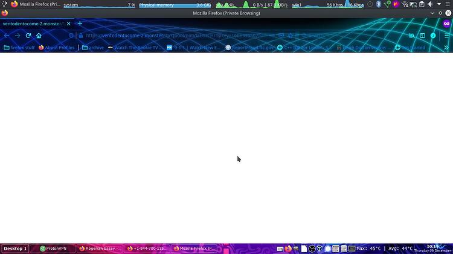This screenshot has height=254, width=453.
Task: Click the Physical memory monitor bar
Action: pyautogui.click(x=175, y=5)
